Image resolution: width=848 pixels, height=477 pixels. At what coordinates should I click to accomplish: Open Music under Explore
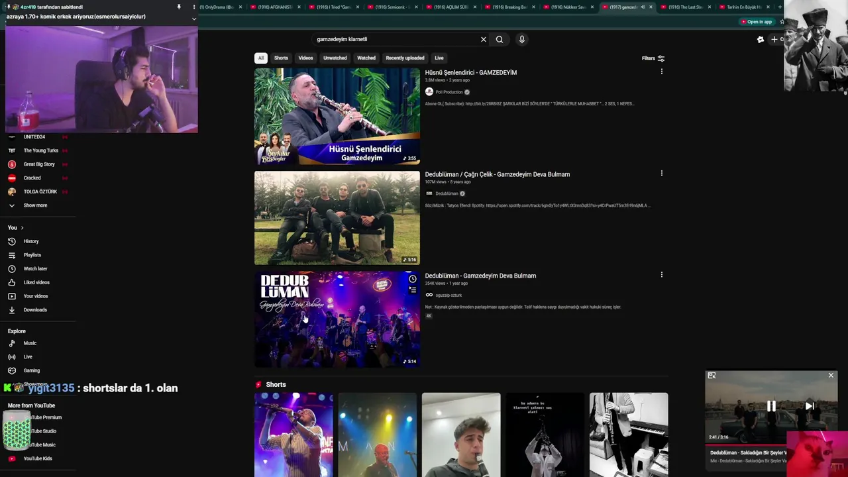click(30, 343)
